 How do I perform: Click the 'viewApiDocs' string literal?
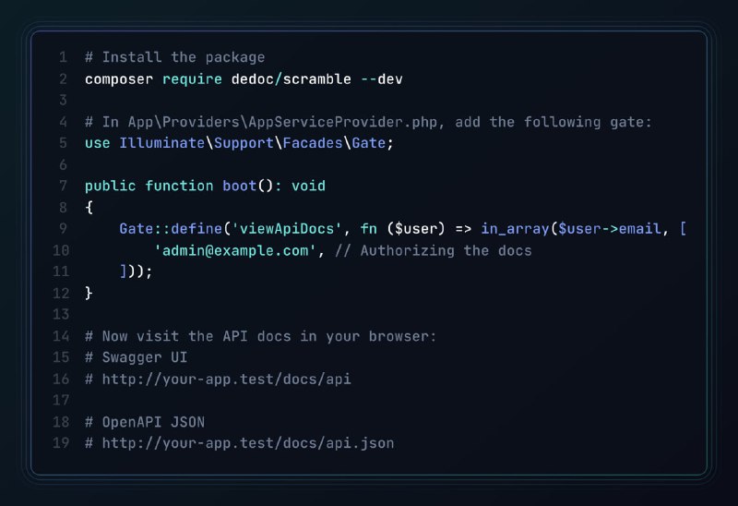(x=287, y=228)
